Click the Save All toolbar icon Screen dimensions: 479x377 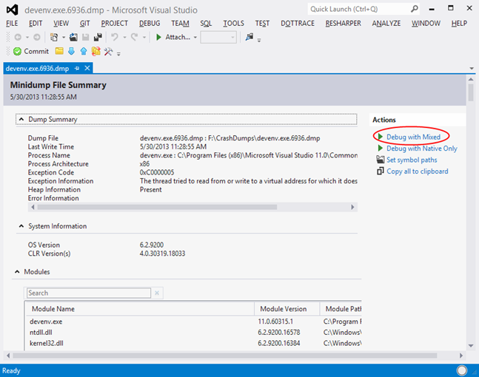(x=98, y=37)
